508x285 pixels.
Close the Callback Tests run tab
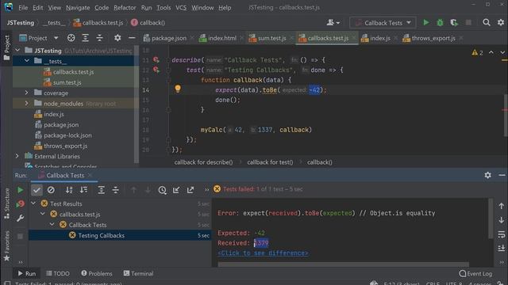(x=90, y=175)
